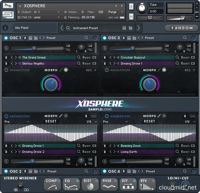Click the Info Panel icon

[5, 28]
